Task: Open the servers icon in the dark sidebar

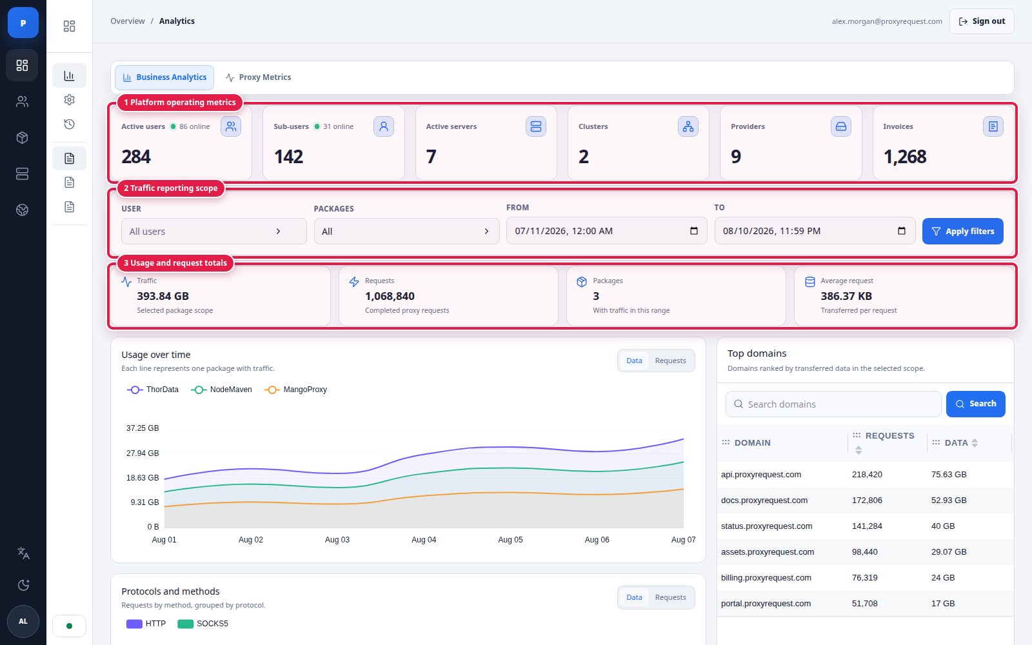Action: click(x=23, y=174)
